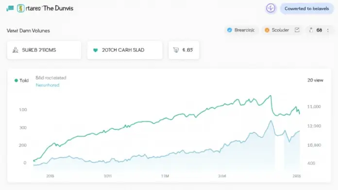
Task: Click the green heart icon
Action: click(x=95, y=50)
